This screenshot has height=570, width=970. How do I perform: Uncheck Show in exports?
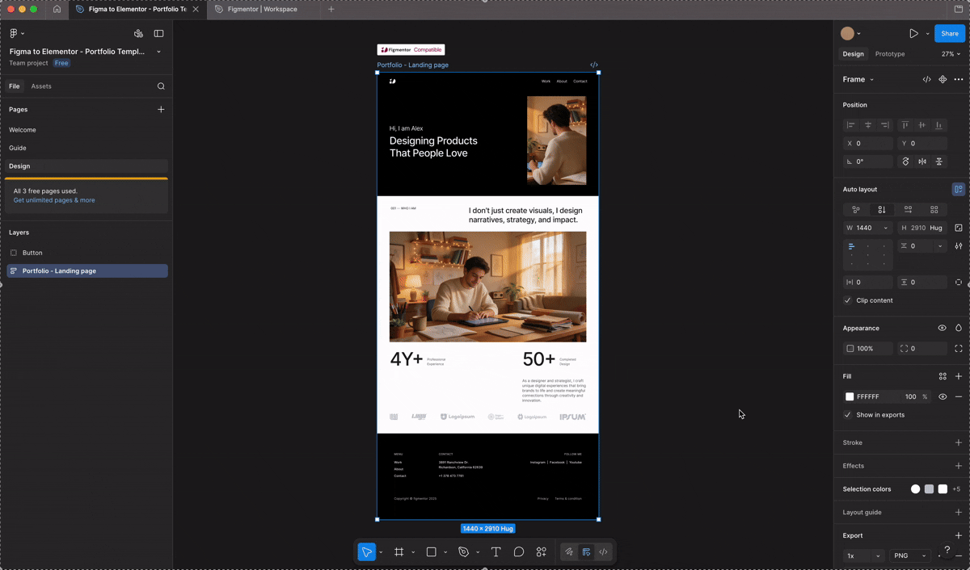pyautogui.click(x=848, y=414)
